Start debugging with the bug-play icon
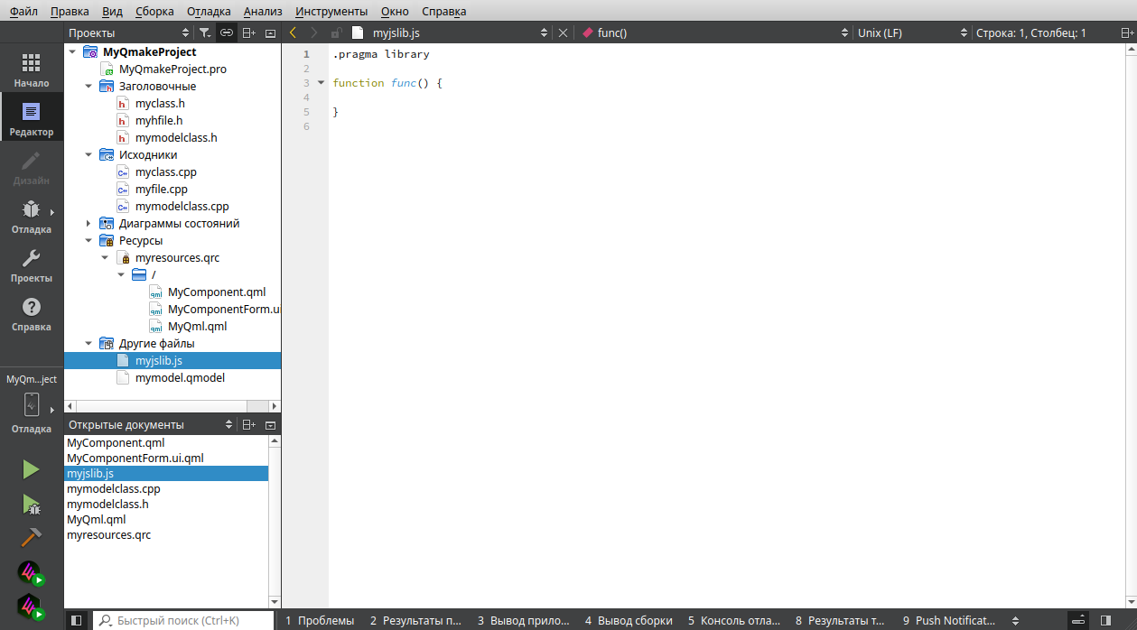Screen dimensions: 1137x630 pos(31,504)
